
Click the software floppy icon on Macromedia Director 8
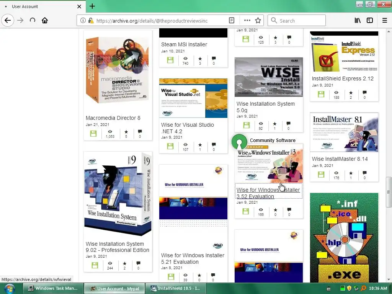pyautogui.click(x=93, y=134)
